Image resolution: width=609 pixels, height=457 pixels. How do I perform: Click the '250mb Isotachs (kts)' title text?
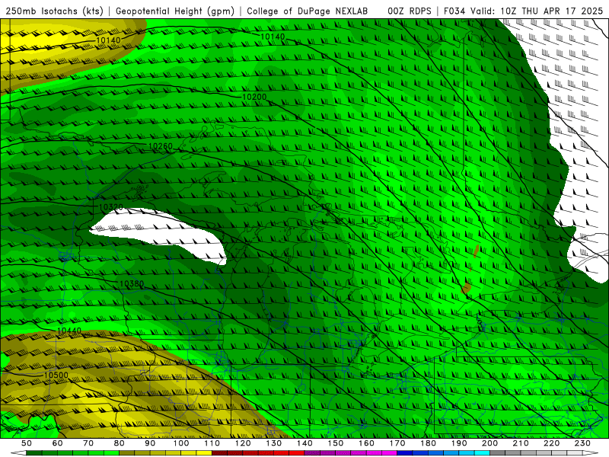[55, 11]
